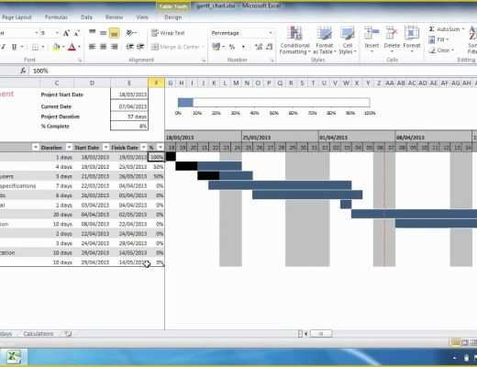
Task: Open Start Date column filter dropdown
Action: coord(105,147)
